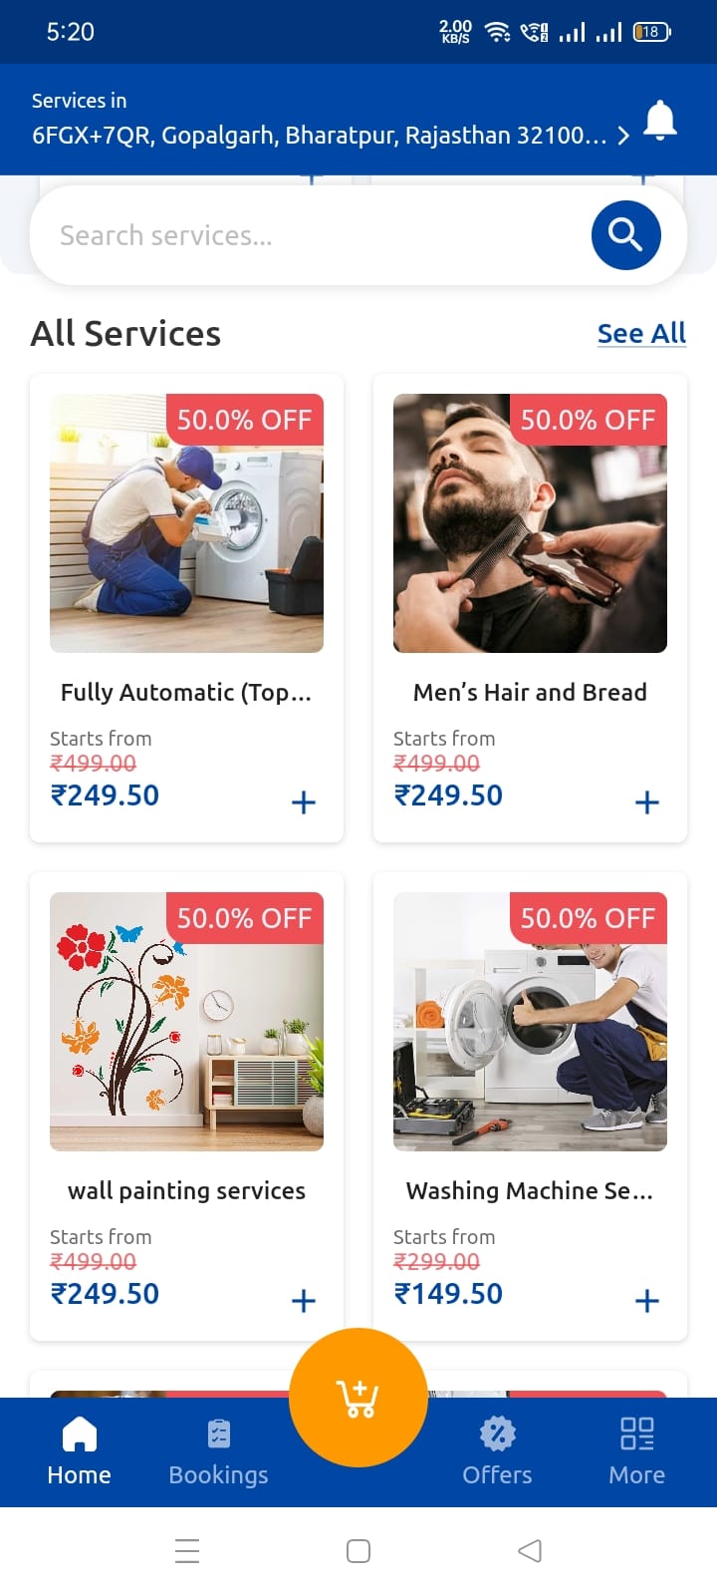Expand the service location address chevron

tap(623, 136)
